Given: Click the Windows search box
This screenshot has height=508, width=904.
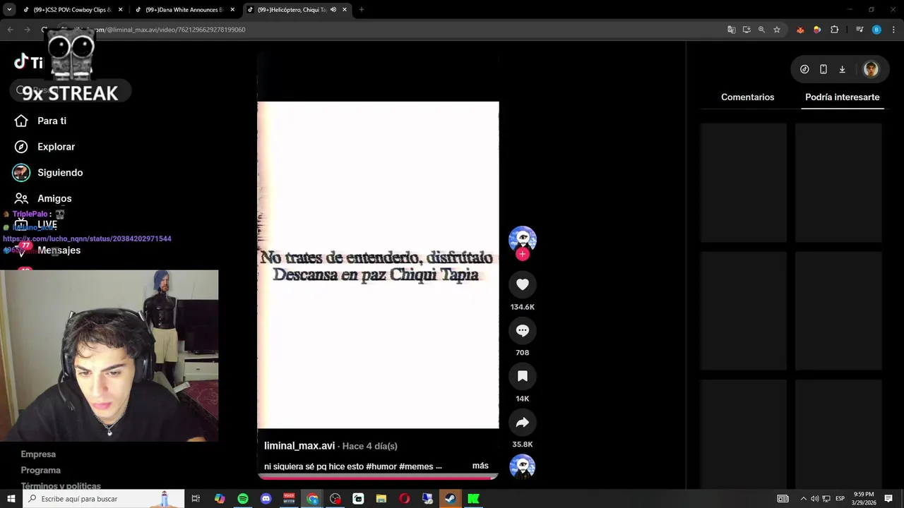Looking at the screenshot, I should click(x=103, y=499).
